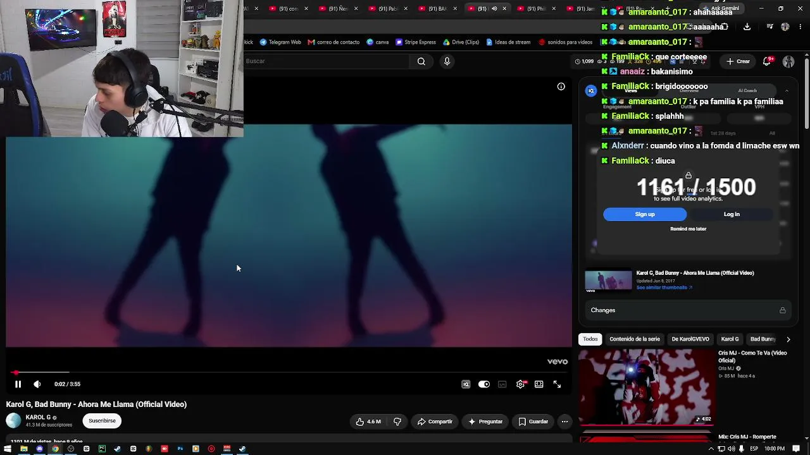Open the Telegram Web bookmark
810x455 pixels.
coord(280,42)
